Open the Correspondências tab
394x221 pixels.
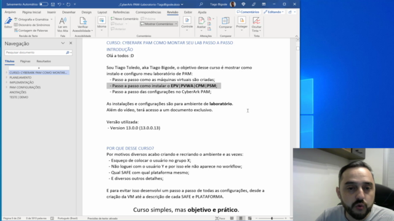click(148, 12)
